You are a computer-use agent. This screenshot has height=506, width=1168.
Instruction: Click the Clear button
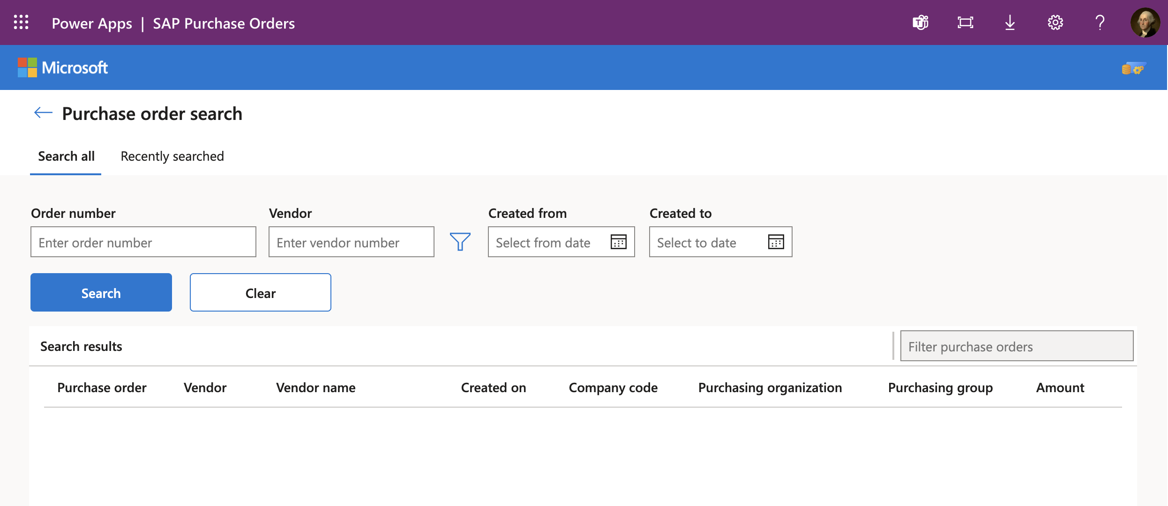click(x=261, y=292)
